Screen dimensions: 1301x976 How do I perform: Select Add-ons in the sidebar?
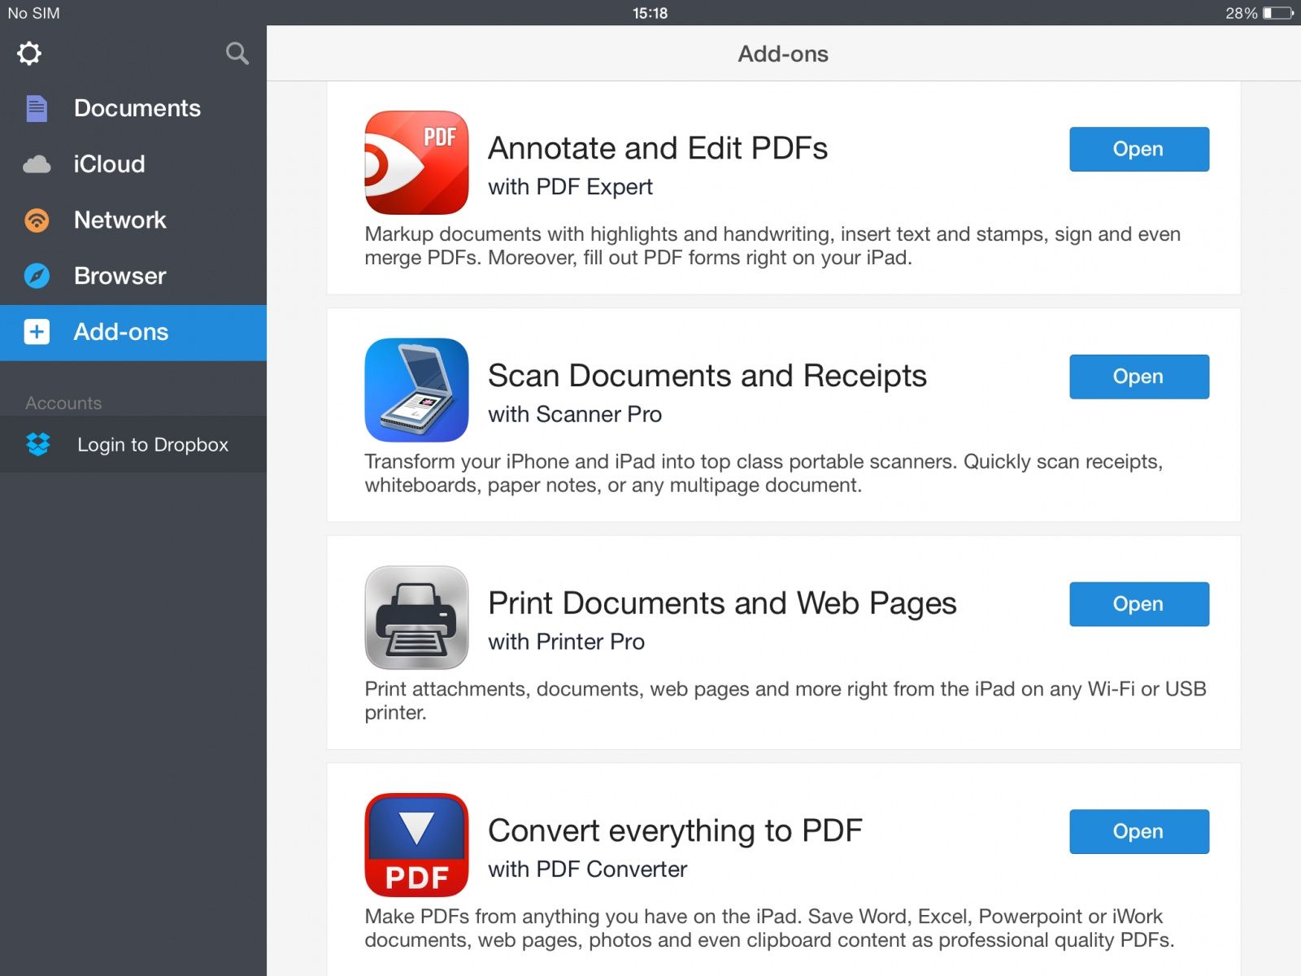point(133,333)
